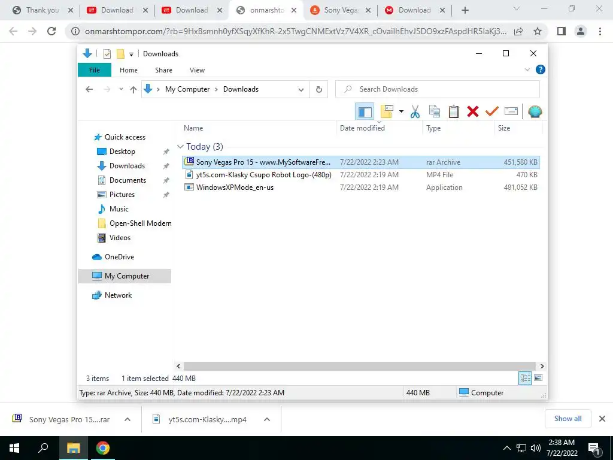Open the folder options toolbar icon
The image size is (613, 460).
click(387, 112)
